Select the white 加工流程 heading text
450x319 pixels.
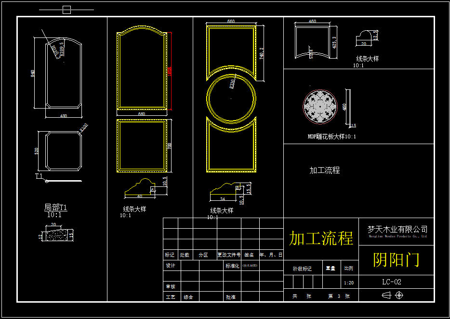point(324,171)
